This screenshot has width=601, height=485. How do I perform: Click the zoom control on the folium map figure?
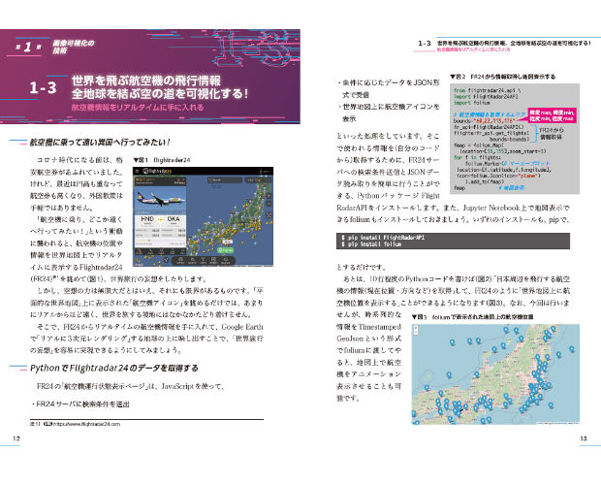pos(416,330)
